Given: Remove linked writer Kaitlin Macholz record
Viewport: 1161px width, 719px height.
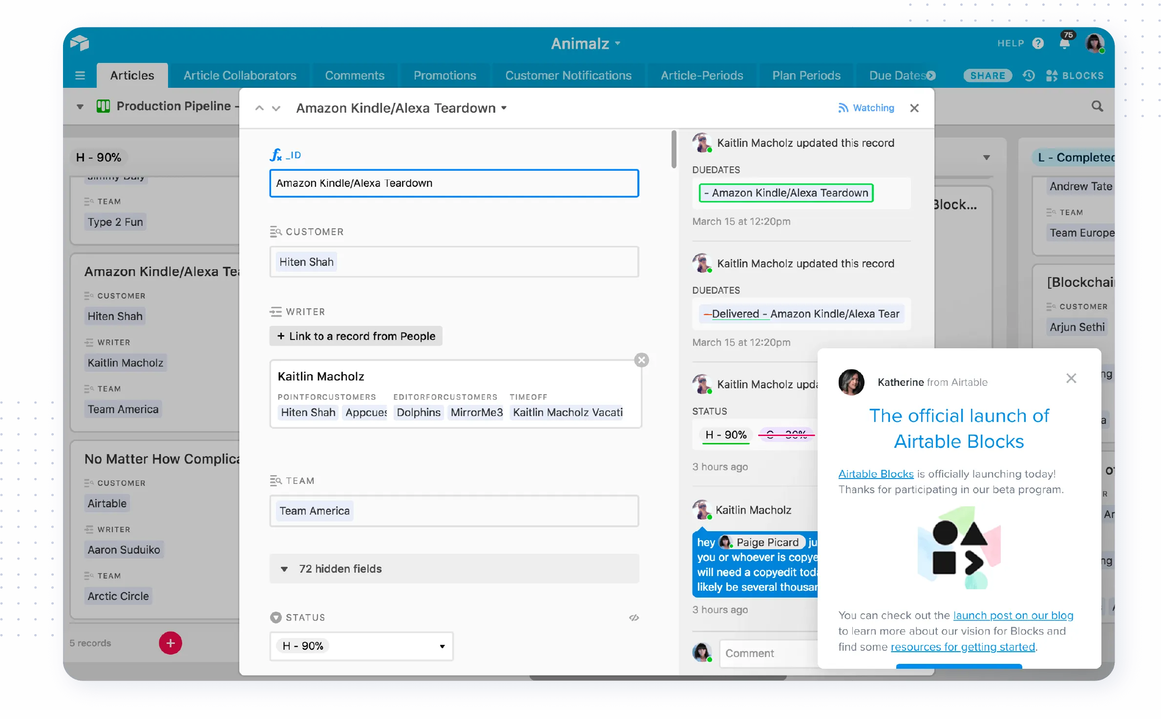Looking at the screenshot, I should click(x=641, y=360).
